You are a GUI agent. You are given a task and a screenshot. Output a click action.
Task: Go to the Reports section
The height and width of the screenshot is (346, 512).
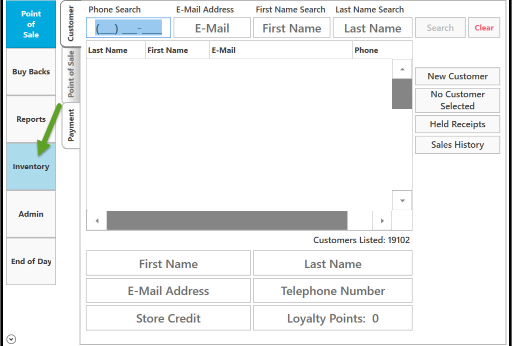click(31, 119)
